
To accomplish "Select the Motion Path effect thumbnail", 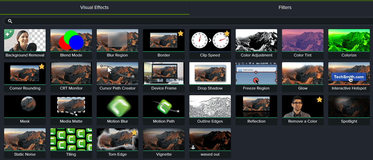I will coord(164,106).
